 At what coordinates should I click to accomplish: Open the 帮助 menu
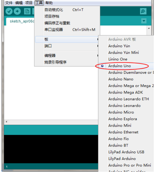[49, 3]
